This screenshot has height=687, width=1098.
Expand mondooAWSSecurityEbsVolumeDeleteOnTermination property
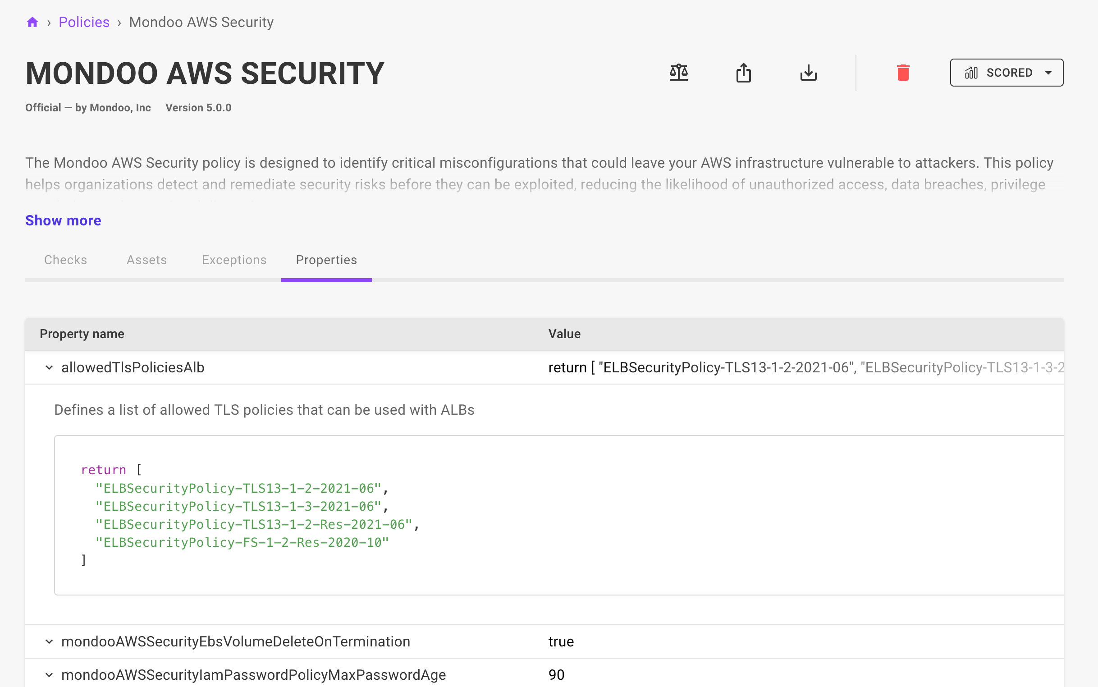pos(49,641)
